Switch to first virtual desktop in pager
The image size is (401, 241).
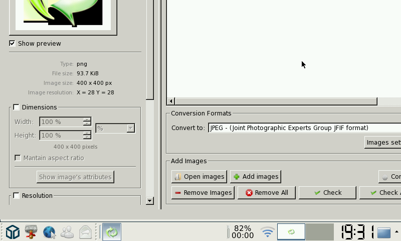click(x=291, y=232)
